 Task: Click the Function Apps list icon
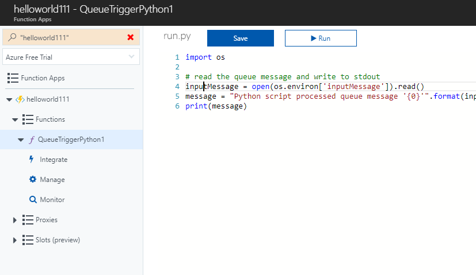[13, 78]
